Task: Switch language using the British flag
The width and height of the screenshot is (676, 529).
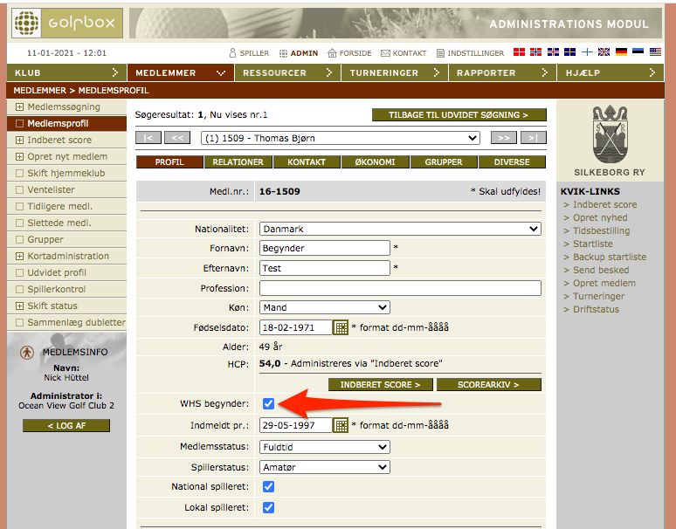Action: tap(604, 52)
